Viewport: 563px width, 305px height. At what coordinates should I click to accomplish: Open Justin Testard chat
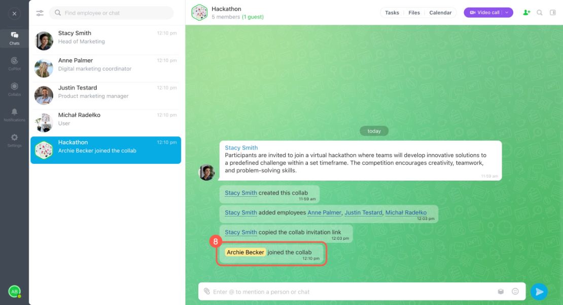click(x=105, y=95)
